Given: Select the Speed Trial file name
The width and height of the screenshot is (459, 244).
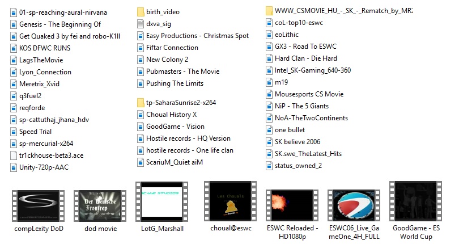Looking at the screenshot, I should coord(36,132).
